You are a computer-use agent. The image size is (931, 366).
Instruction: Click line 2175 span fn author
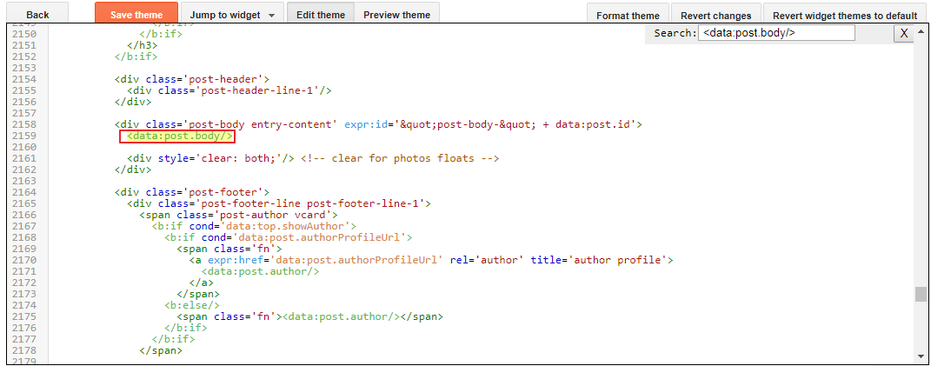click(309, 316)
